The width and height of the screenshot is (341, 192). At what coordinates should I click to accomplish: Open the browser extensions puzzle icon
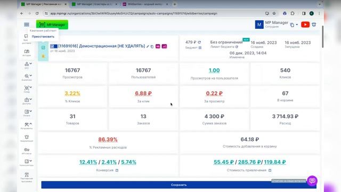point(293,13)
